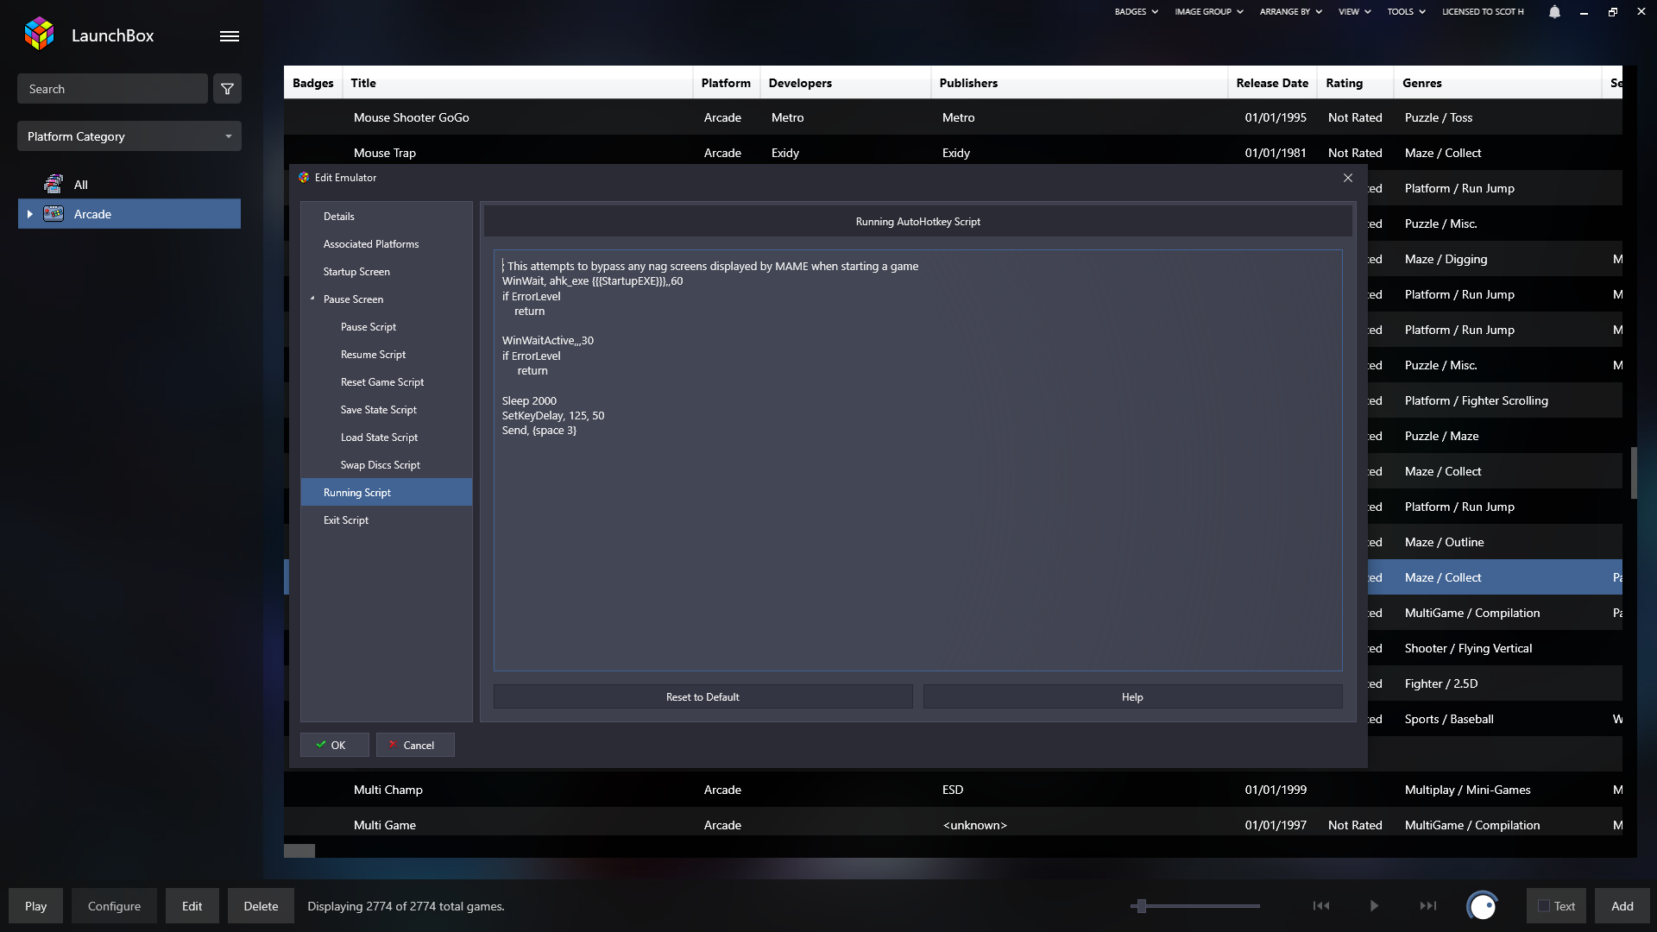The height and width of the screenshot is (932, 1657).
Task: Select the Mouse Trap game row
Action: click(x=953, y=153)
